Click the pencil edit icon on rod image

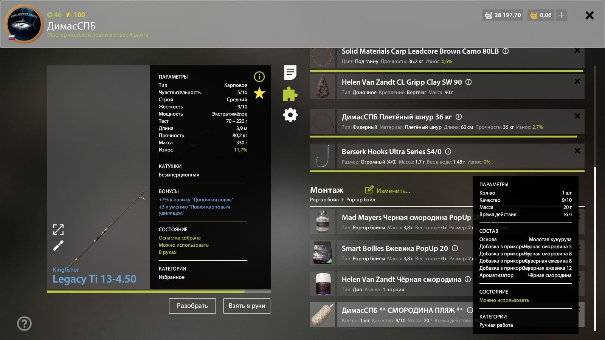click(58, 246)
